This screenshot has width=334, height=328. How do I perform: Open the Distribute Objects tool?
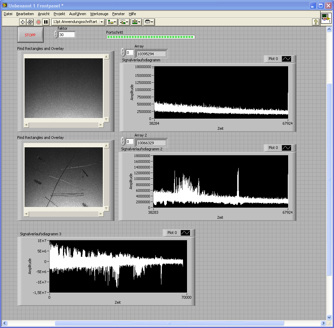tap(124, 22)
